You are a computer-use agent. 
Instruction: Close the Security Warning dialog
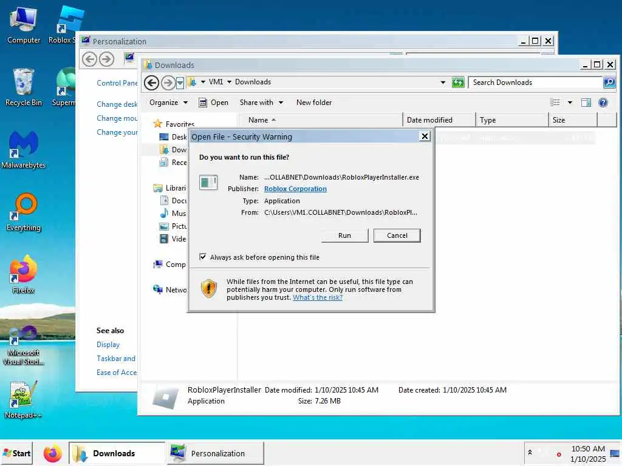(425, 137)
